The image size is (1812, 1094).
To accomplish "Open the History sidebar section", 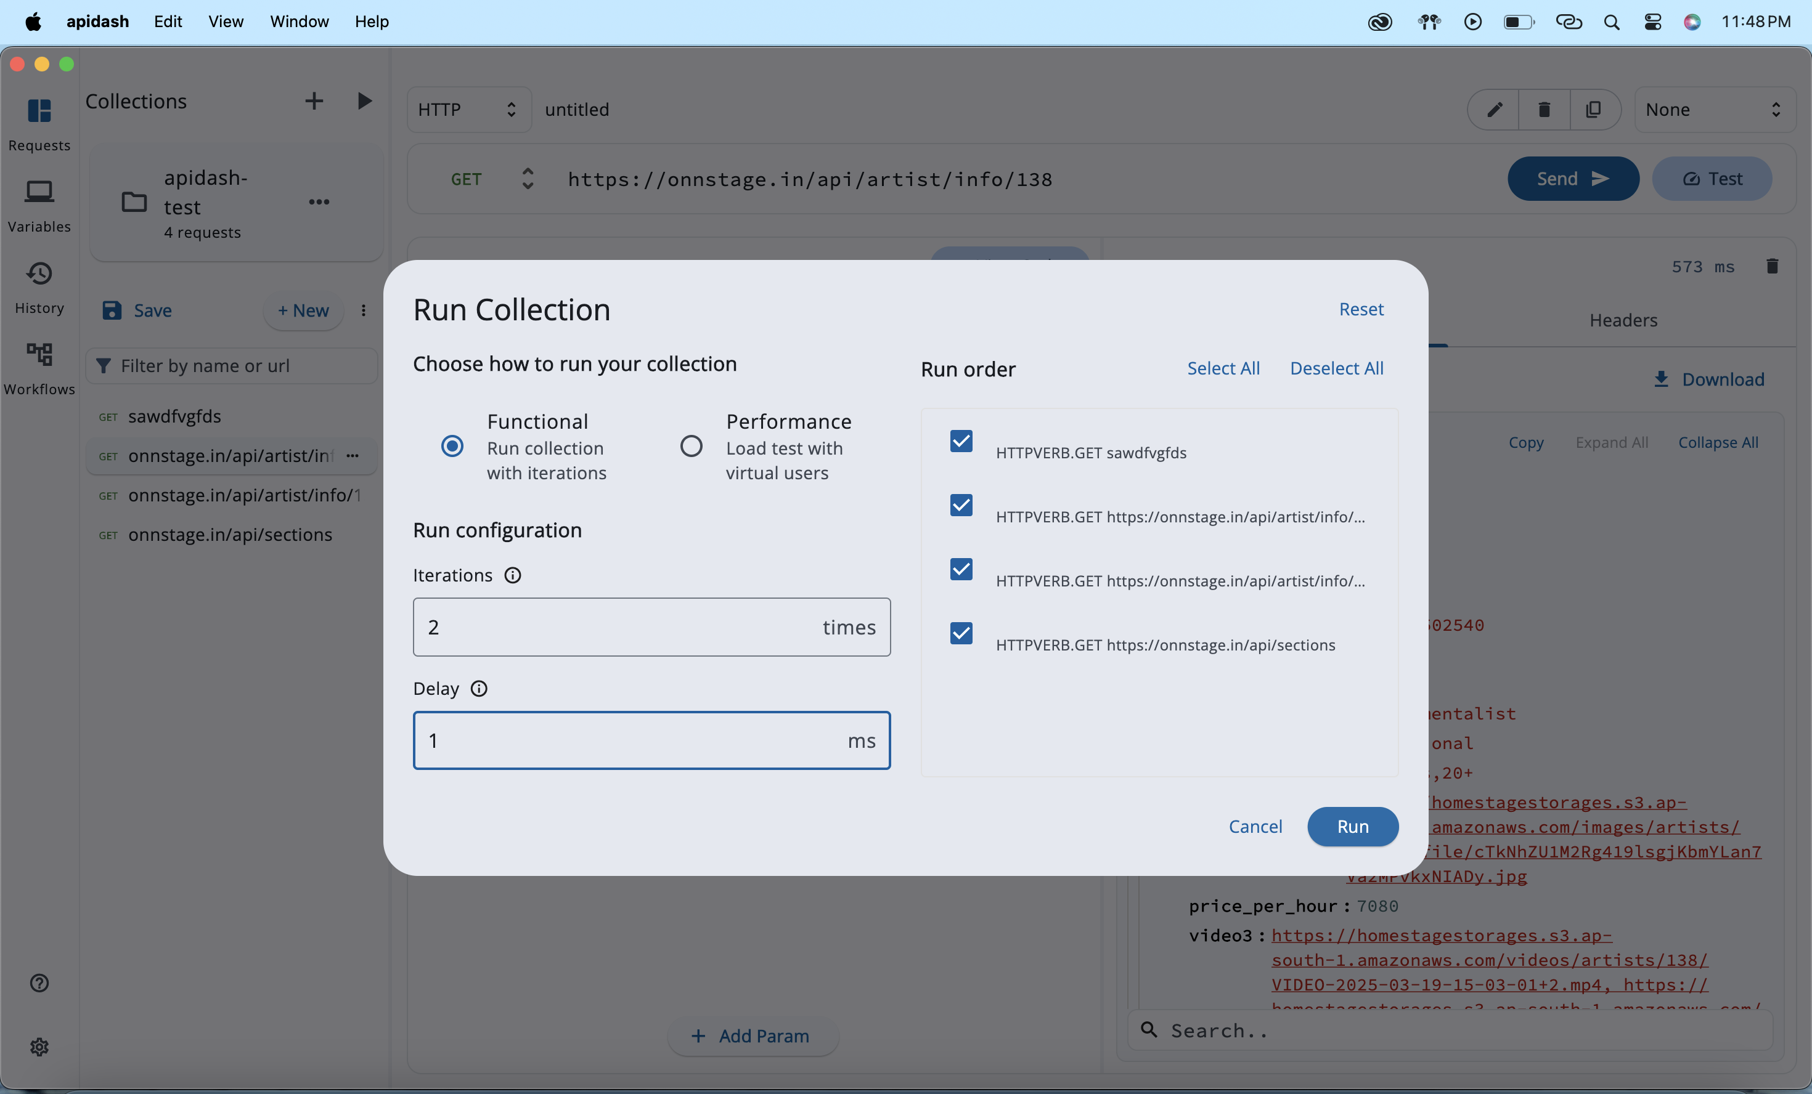I will (39, 286).
